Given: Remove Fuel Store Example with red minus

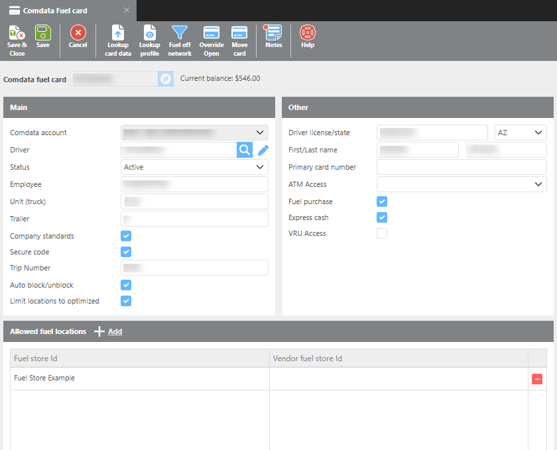Looking at the screenshot, I should 536,379.
